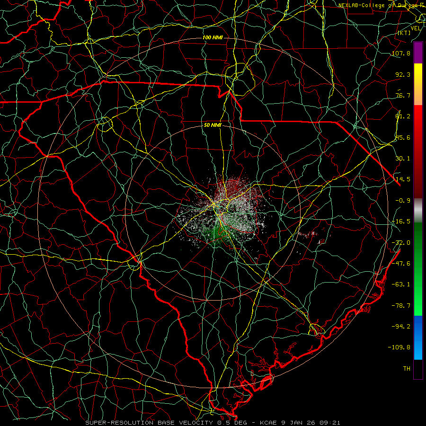The width and height of the screenshot is (426, 426).
Task: Click the TH threshold label
Action: coord(407,369)
